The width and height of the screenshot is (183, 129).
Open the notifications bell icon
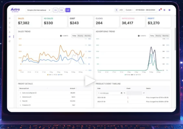[160, 10]
